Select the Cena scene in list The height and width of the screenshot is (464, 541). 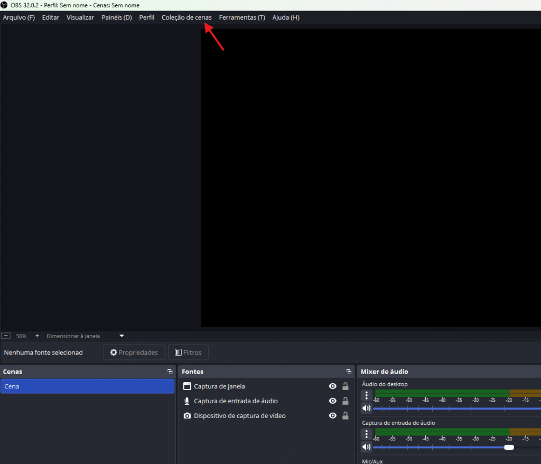coord(87,386)
